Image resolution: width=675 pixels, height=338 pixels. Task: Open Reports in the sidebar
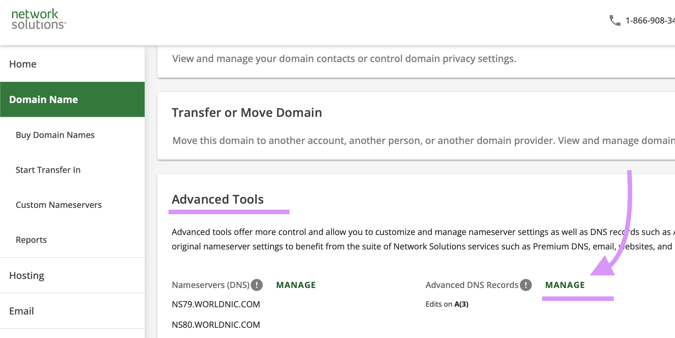click(x=31, y=240)
